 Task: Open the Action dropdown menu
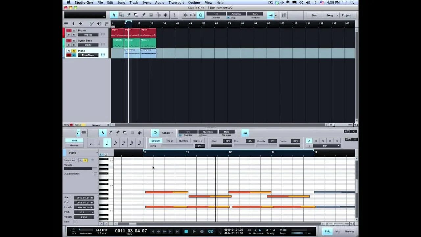167,133
